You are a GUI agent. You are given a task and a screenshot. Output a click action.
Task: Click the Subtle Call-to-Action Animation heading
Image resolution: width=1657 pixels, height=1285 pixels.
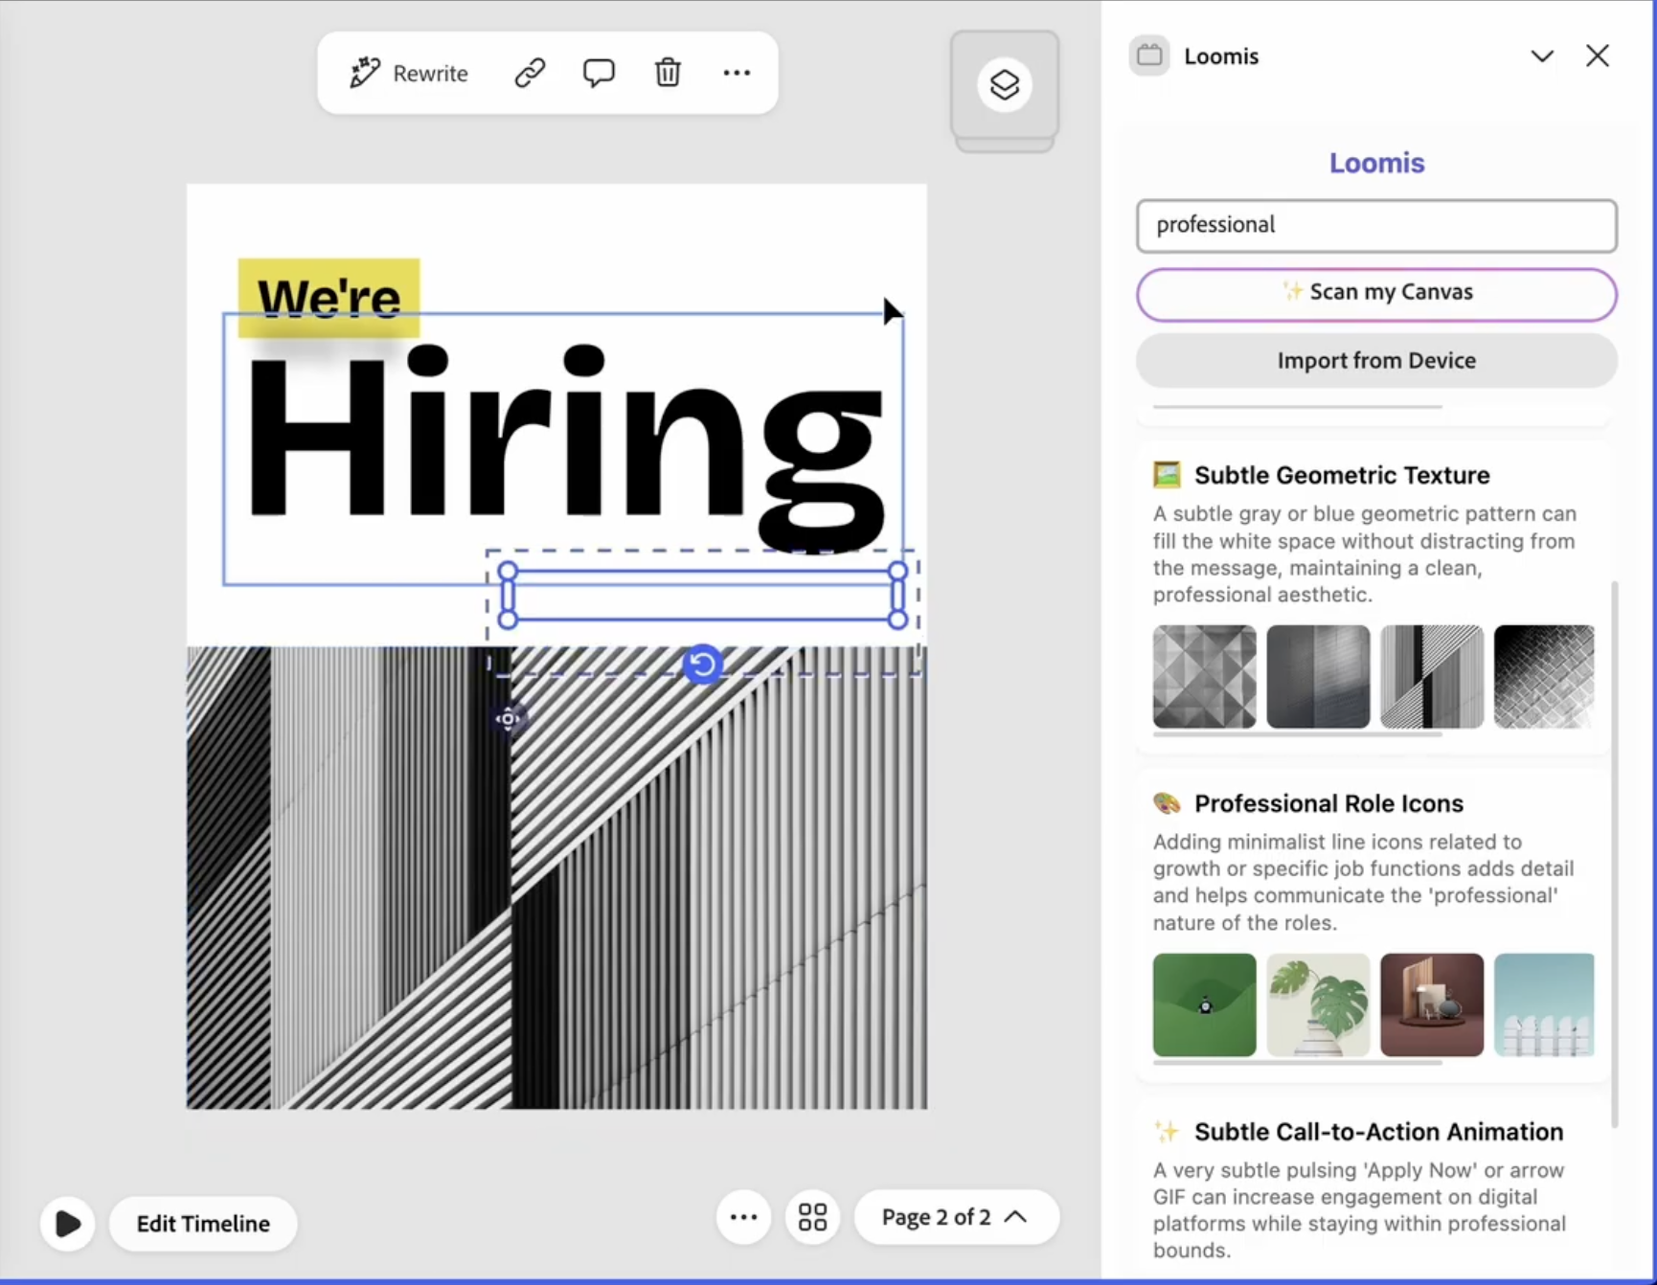[x=1378, y=1132]
